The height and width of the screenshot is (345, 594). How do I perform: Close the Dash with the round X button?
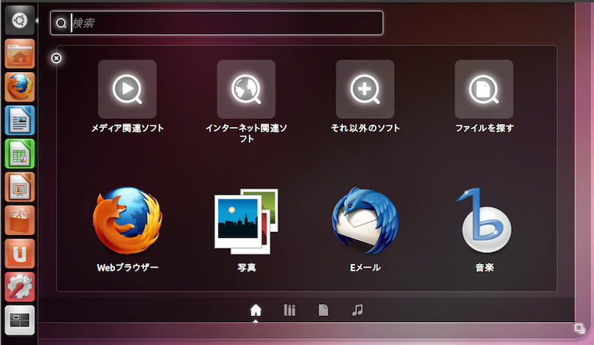click(x=56, y=58)
